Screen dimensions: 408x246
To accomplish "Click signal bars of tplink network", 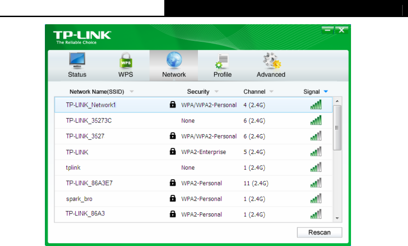I will (x=316, y=167).
